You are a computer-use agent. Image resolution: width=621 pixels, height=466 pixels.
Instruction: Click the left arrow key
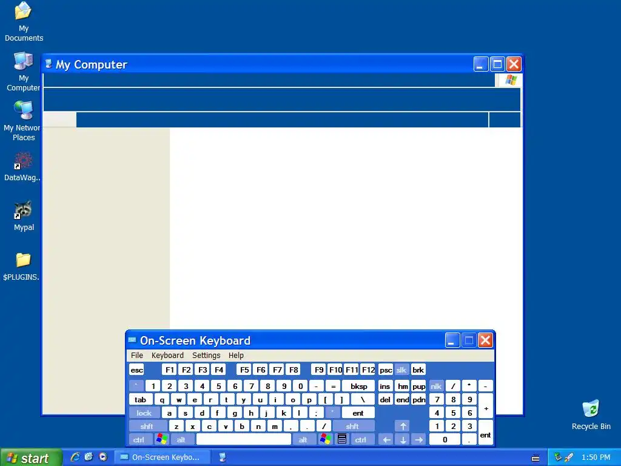386,440
